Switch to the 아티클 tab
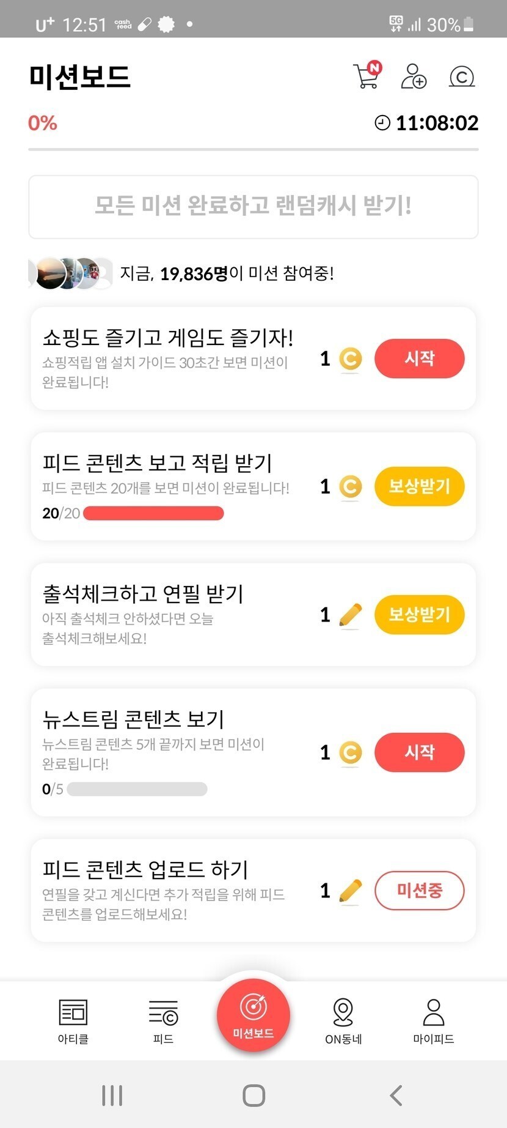 tap(73, 1020)
